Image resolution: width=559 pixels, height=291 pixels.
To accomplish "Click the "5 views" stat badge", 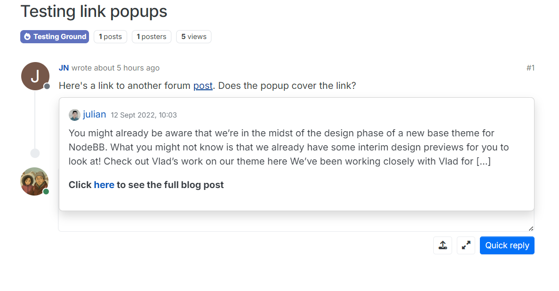I will (x=194, y=37).
